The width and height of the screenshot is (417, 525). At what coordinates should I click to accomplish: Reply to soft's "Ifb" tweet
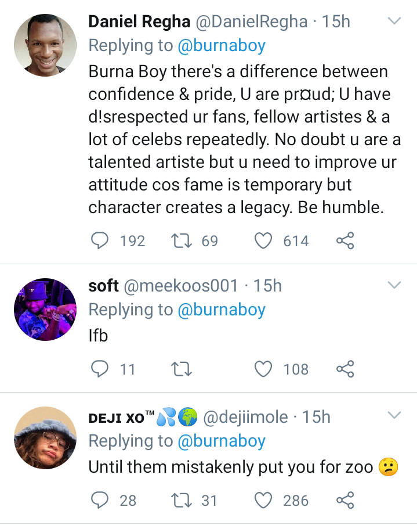tap(101, 369)
